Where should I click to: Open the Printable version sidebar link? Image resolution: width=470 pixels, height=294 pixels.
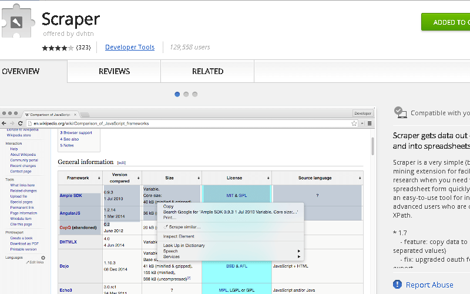coord(23,249)
